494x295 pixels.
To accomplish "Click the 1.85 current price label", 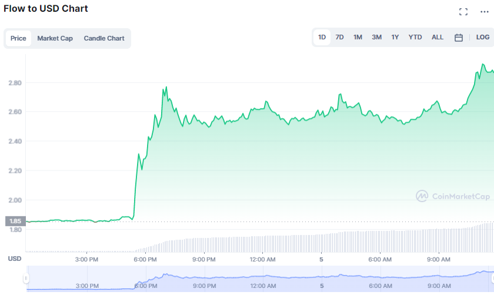I will click(15, 221).
